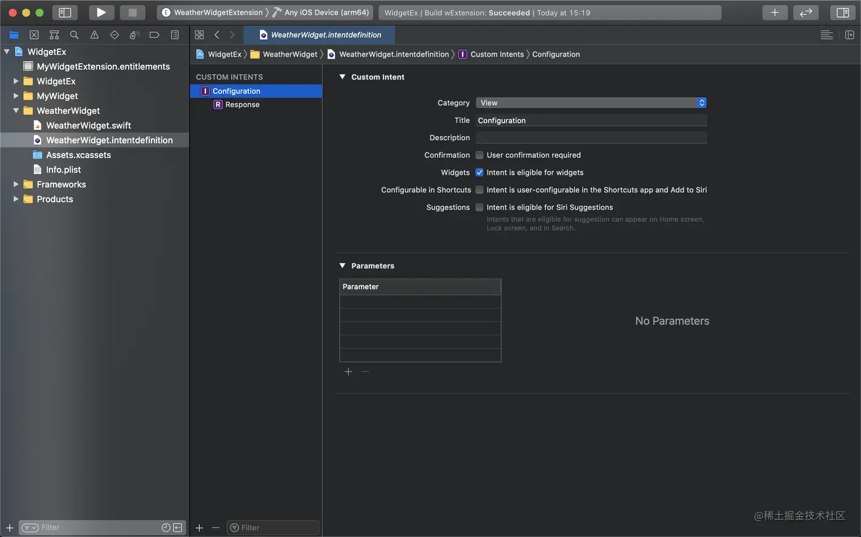This screenshot has height=537, width=861.
Task: Expand the WidgetEx folder group
Action: pyautogui.click(x=16, y=81)
